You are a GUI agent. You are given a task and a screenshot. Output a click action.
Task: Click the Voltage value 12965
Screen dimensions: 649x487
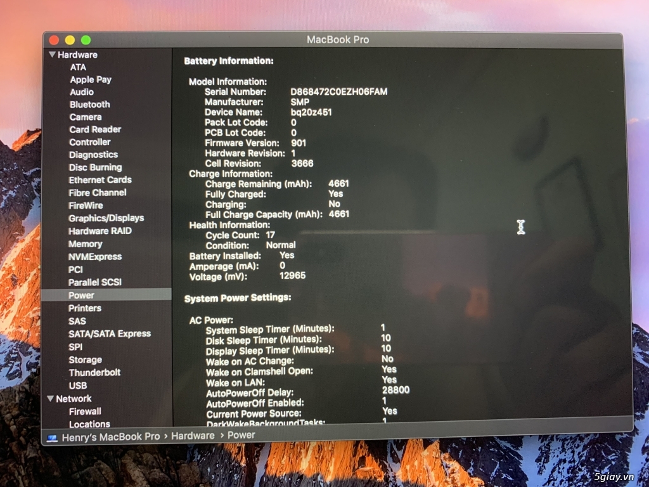[x=293, y=276]
